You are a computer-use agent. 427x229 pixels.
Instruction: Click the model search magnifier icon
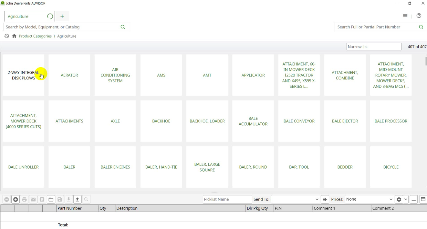click(123, 27)
